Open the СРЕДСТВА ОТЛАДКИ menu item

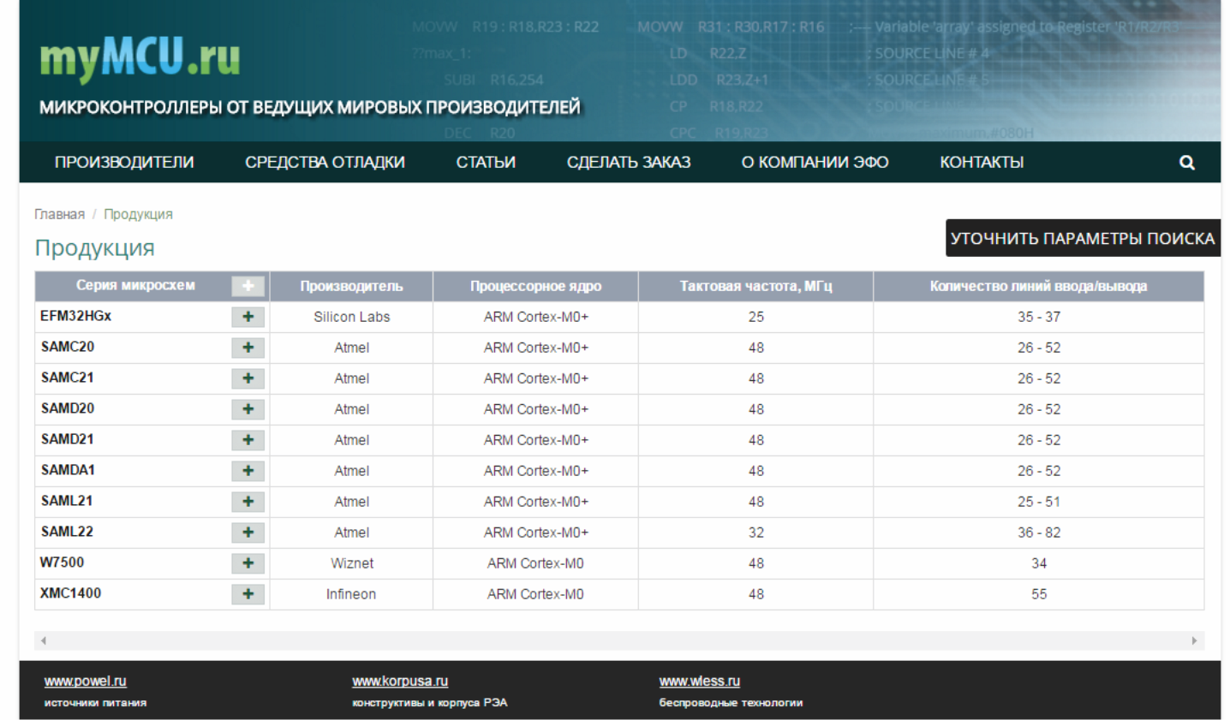[x=325, y=163]
